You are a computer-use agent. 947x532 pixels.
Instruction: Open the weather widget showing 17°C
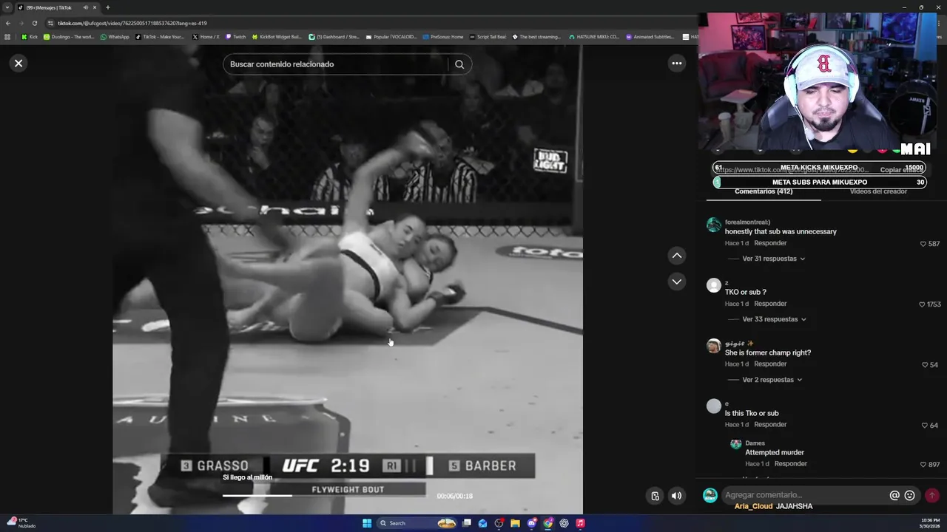21,523
